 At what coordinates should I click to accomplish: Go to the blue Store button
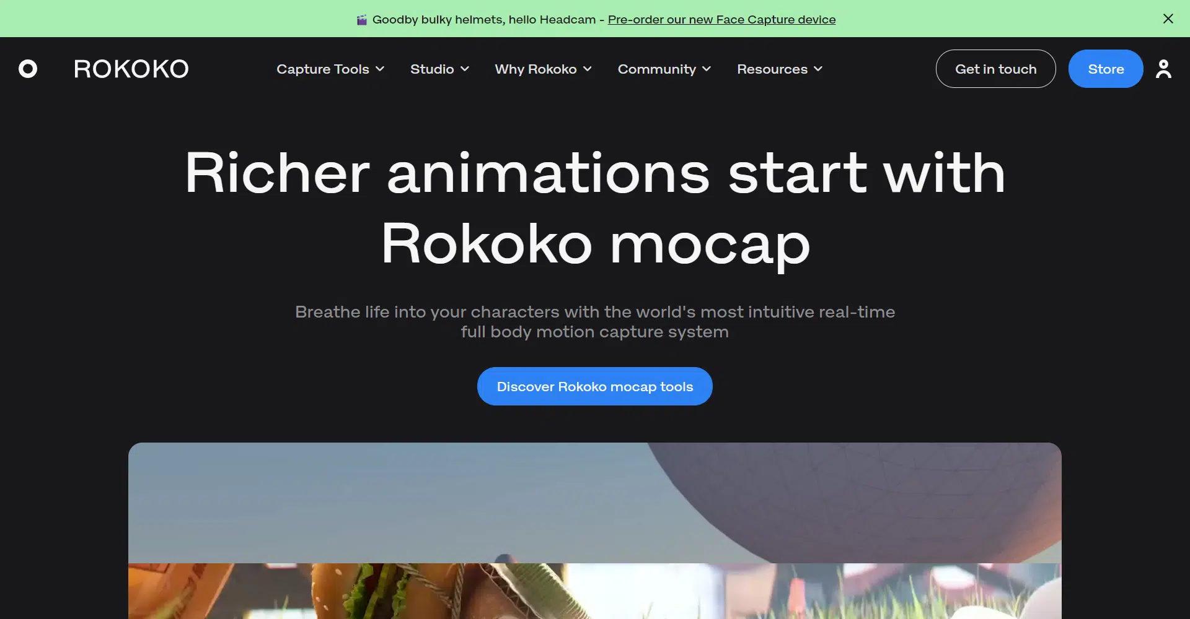[1105, 69]
